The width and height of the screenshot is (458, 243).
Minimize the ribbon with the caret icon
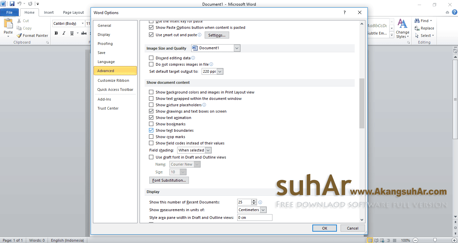tap(448, 12)
